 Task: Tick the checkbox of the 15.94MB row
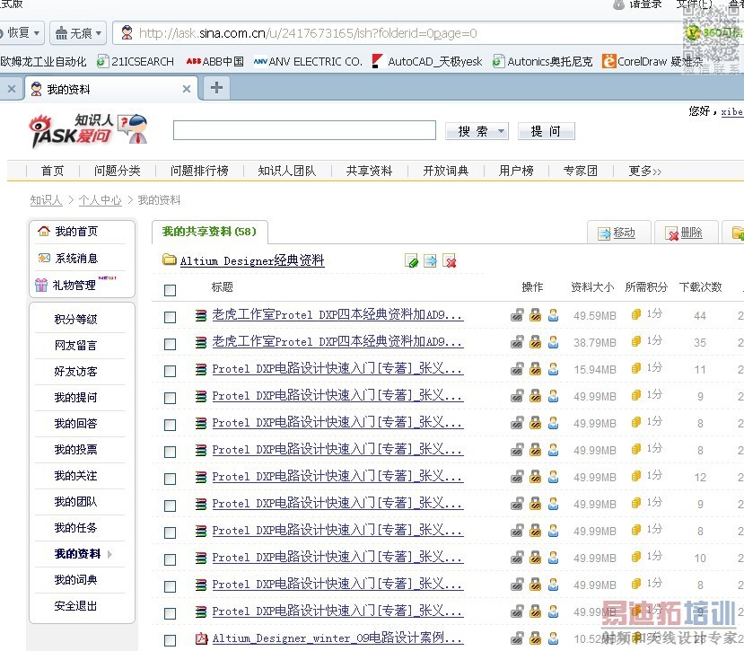170,372
